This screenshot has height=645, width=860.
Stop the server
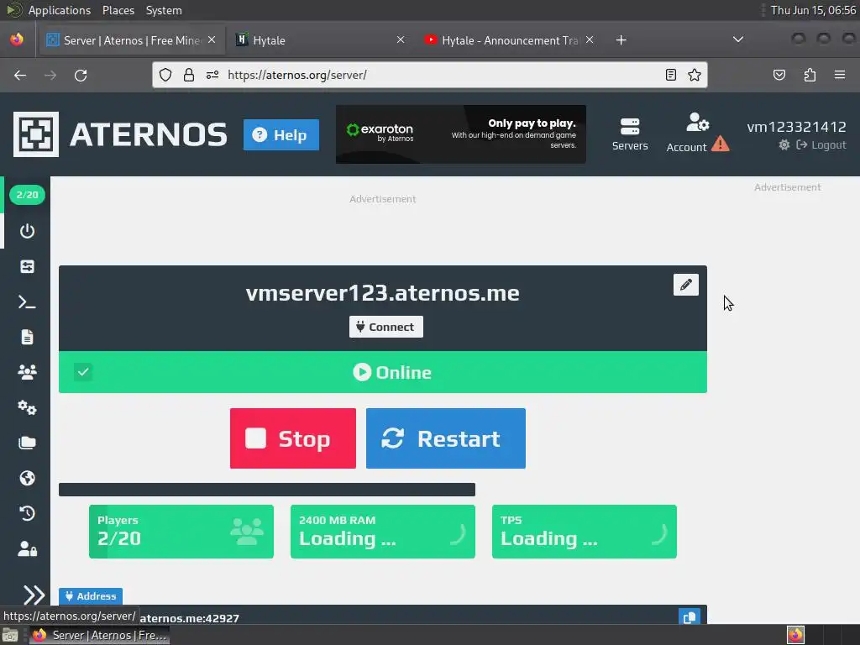(293, 438)
